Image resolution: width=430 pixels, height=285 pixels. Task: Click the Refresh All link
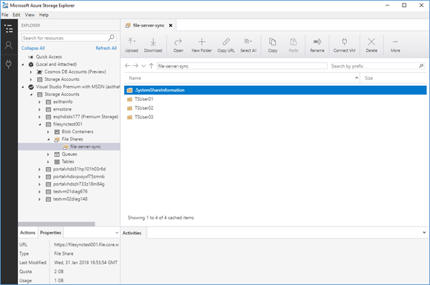pyautogui.click(x=106, y=48)
